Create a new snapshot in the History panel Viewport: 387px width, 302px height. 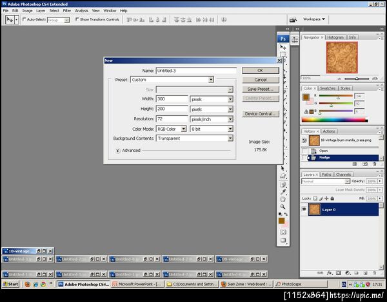365,164
